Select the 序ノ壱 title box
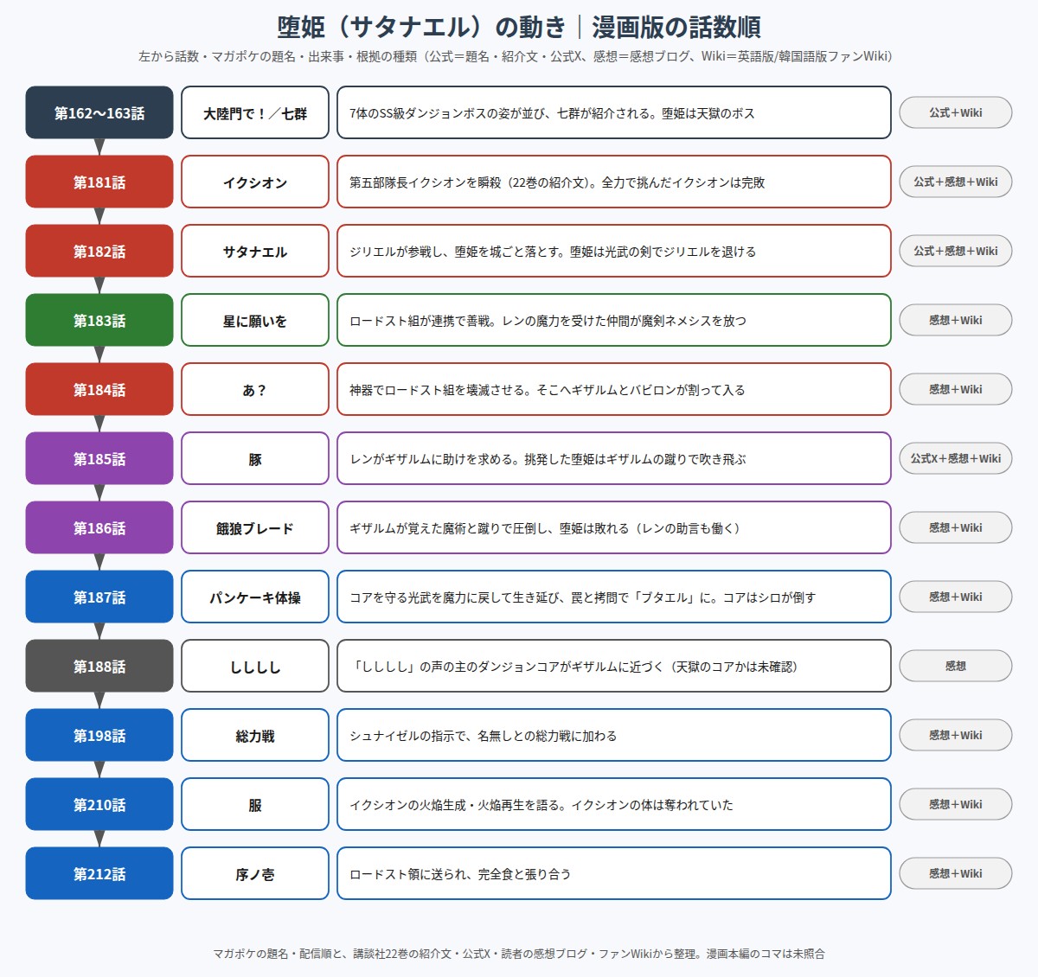The height and width of the screenshot is (977, 1038). [x=255, y=873]
